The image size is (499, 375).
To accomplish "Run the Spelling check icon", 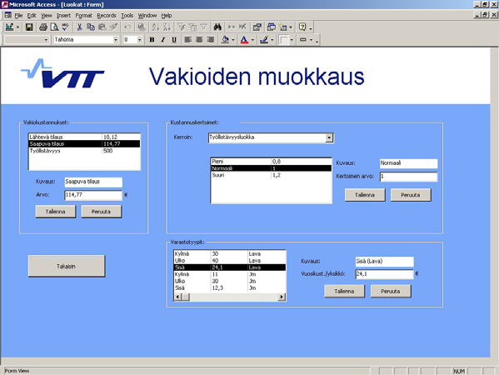I will 66,27.
